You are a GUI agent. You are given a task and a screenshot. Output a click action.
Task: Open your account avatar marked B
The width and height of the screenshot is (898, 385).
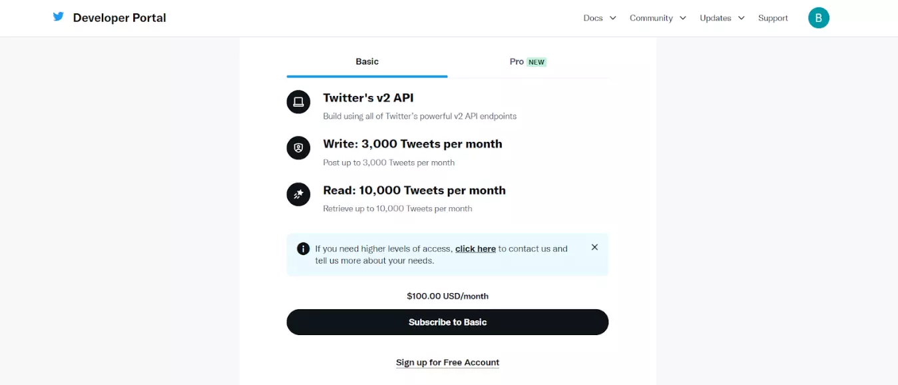tap(818, 17)
